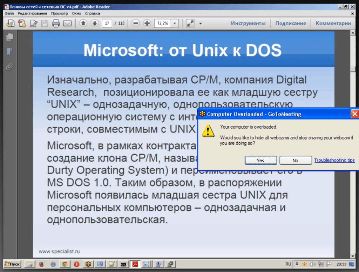Launch Opera from the taskbar
Viewport: 359px width, 272px height.
(x=76, y=264)
